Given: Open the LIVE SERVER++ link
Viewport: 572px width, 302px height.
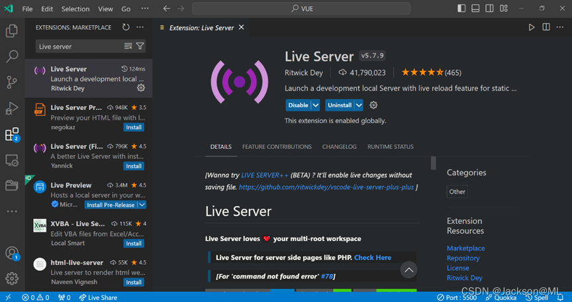Looking at the screenshot, I should (265, 175).
